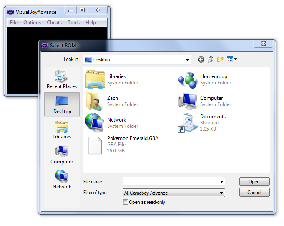Screen dimensions: 284x226
Task: Click "GBA File" type text
Action: [x=116, y=145]
